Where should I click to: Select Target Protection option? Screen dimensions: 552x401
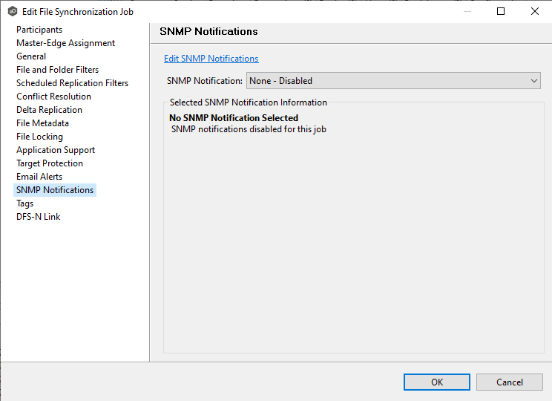pyautogui.click(x=50, y=163)
